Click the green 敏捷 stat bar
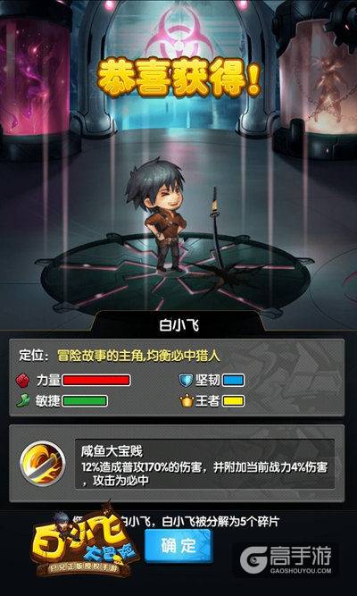The width and height of the screenshot is (357, 596). pyautogui.click(x=85, y=400)
